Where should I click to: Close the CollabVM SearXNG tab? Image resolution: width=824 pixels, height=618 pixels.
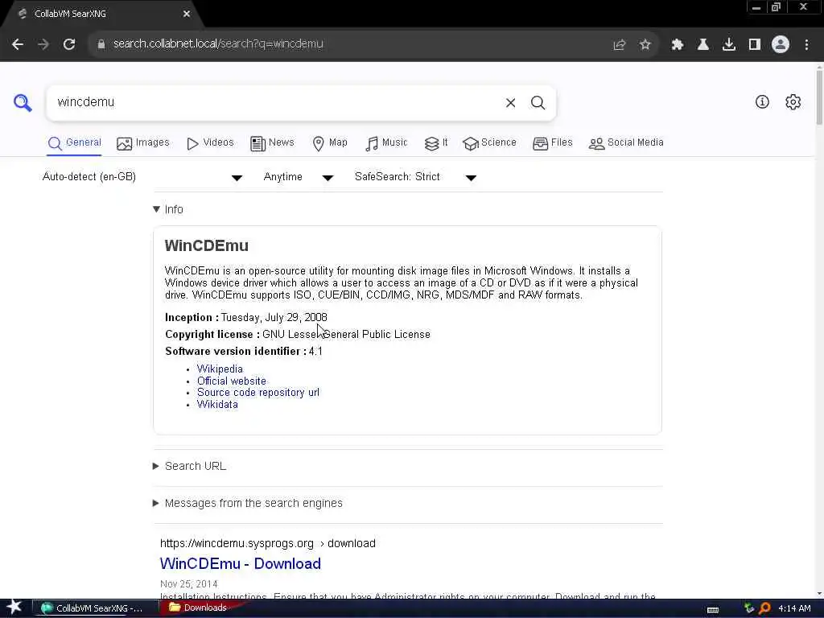click(x=187, y=14)
